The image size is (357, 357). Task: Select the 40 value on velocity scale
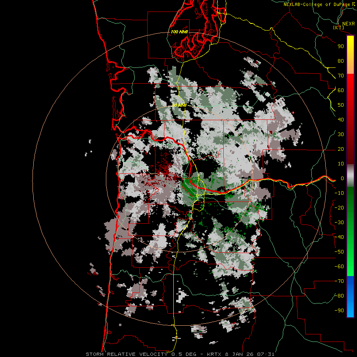tap(341, 120)
